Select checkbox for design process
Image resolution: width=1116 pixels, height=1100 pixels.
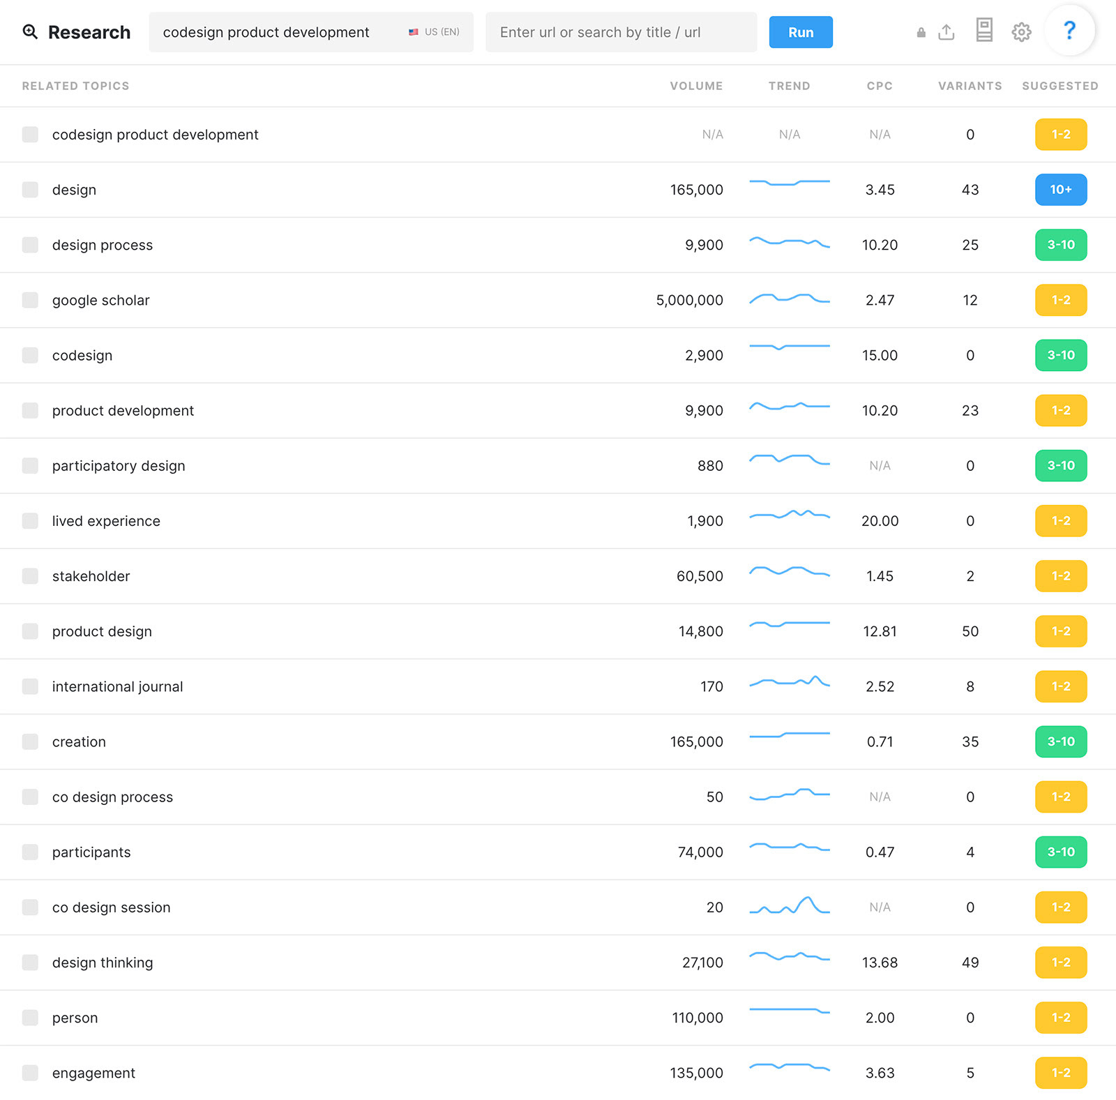click(x=30, y=244)
